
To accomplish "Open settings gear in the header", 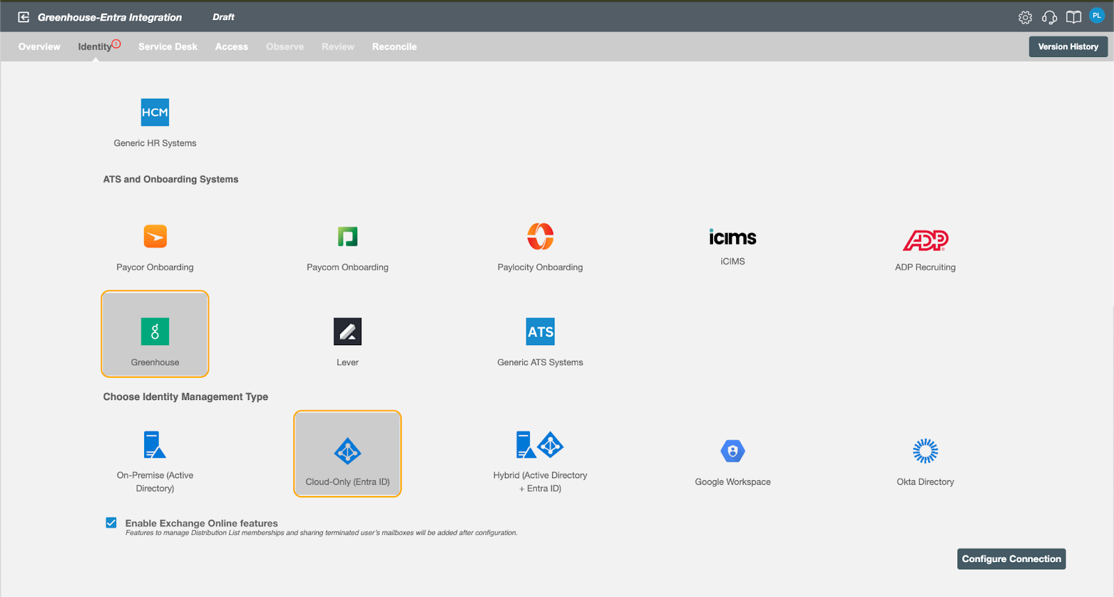I will (x=1025, y=17).
